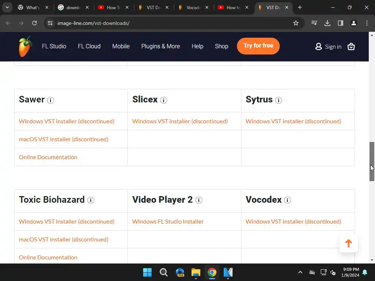Open Chrome three-dot menu

point(367,23)
